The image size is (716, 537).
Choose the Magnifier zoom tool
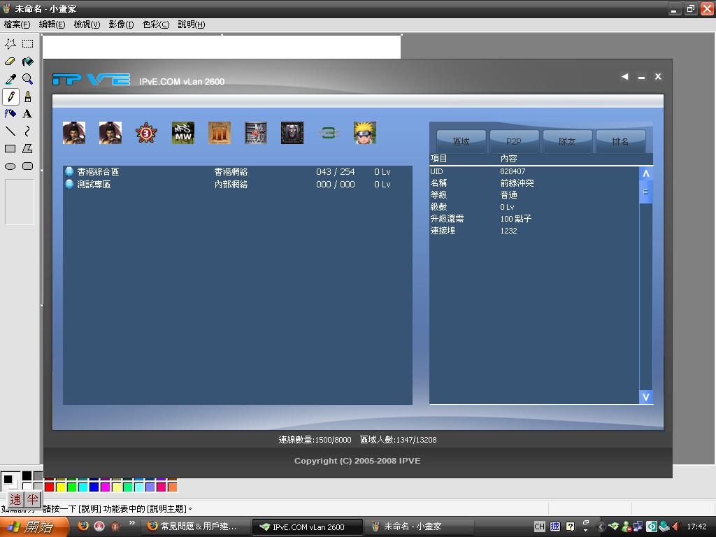(27, 79)
